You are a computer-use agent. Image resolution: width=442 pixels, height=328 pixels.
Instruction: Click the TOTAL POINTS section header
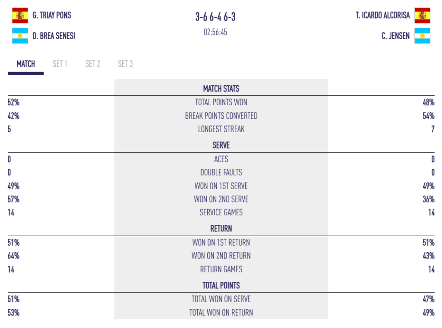pyautogui.click(x=221, y=285)
